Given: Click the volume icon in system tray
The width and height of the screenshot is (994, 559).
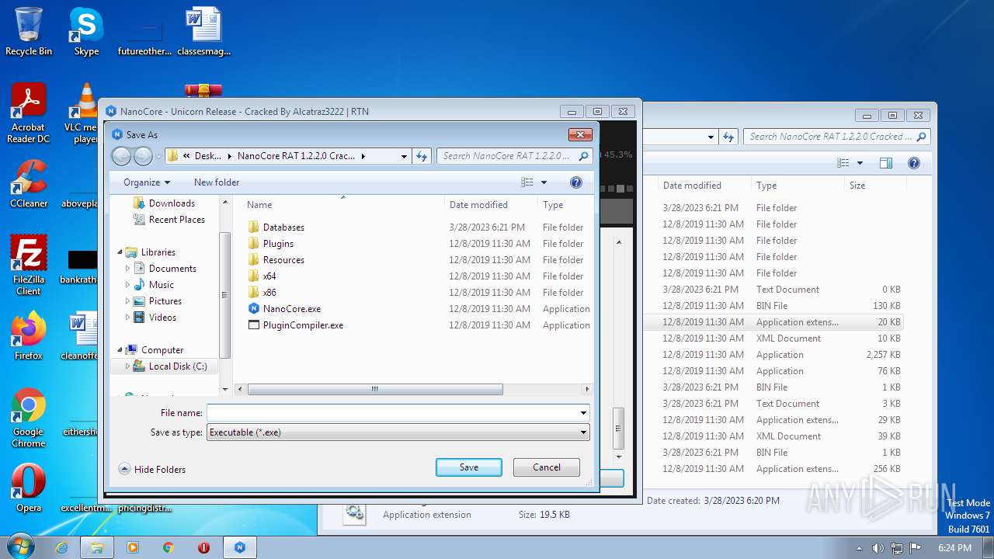Looking at the screenshot, I should (x=878, y=547).
